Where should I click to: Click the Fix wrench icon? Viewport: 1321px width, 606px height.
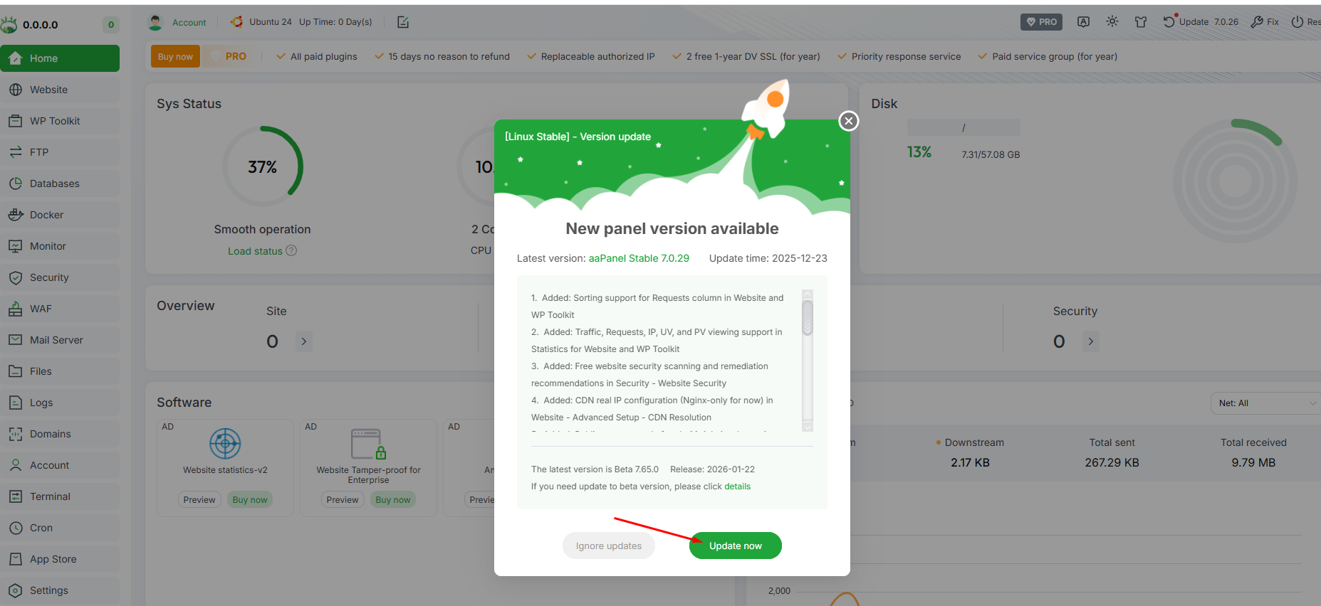1257,22
